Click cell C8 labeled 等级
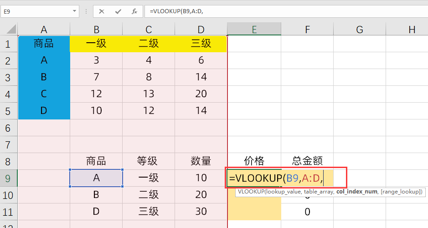 149,161
